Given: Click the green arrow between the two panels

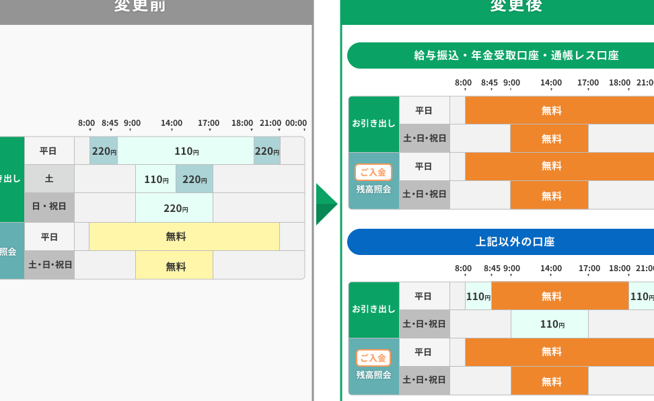Looking at the screenshot, I should 326,205.
